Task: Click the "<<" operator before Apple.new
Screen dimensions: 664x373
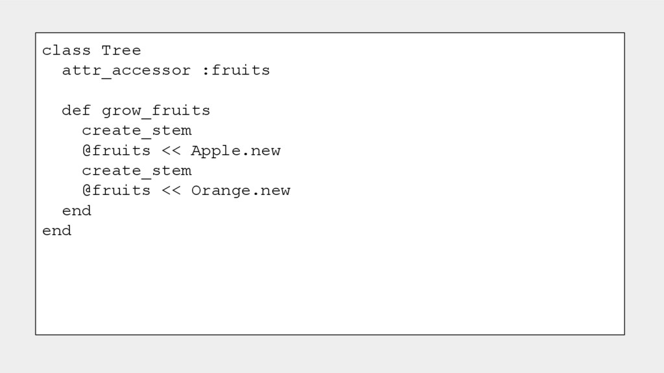Action: point(171,151)
